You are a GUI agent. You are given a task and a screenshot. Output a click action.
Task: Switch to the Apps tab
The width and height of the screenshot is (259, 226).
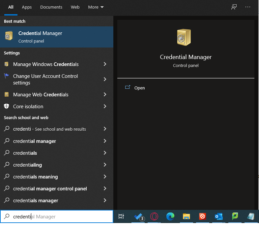[27, 7]
